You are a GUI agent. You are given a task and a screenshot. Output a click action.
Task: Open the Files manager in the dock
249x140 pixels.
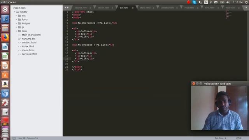click(x=5, y=28)
